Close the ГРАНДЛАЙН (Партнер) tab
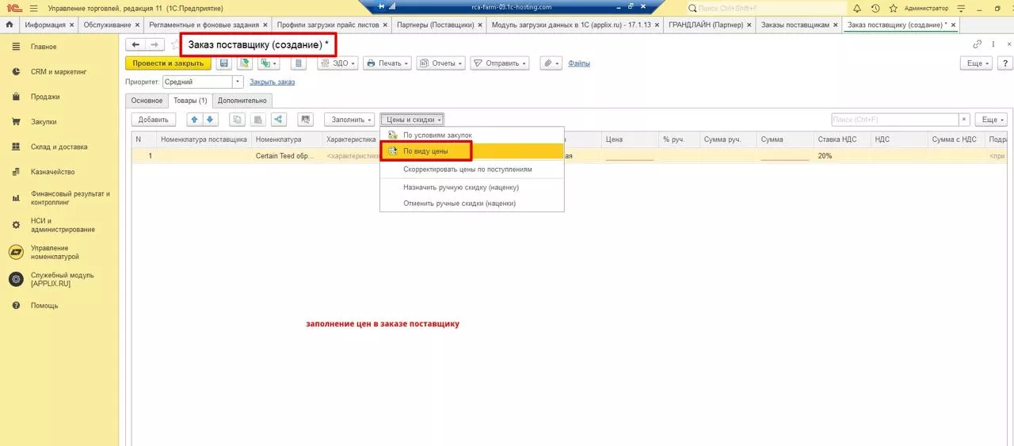1014x446 pixels. coord(749,25)
